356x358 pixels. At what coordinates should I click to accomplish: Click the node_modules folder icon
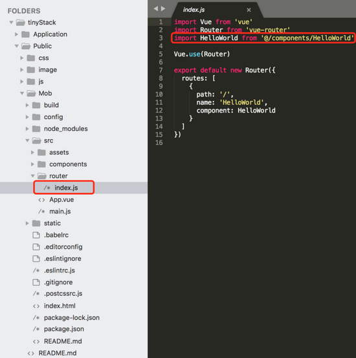pos(36,129)
